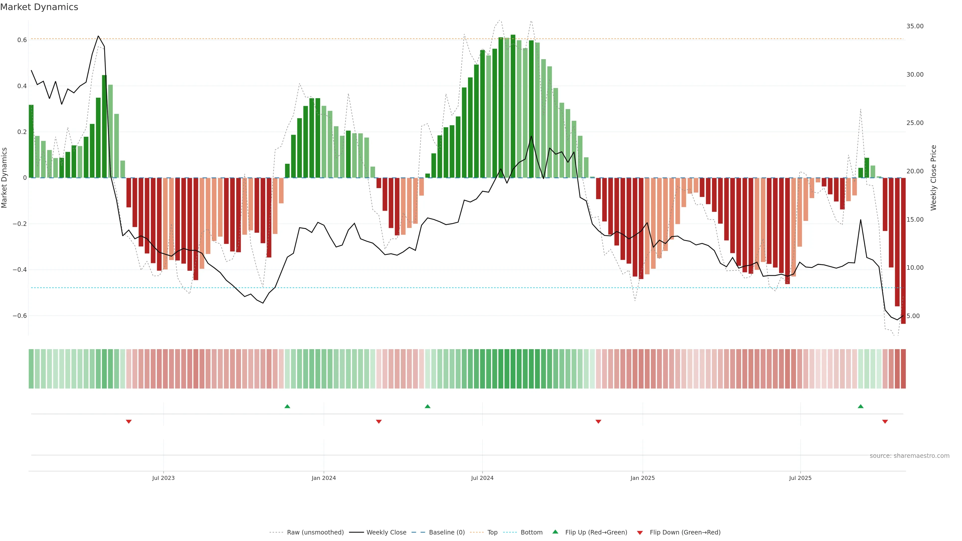This screenshot has width=962, height=541.
Task: Select the Jul 2024 x-axis label
Action: tap(482, 478)
